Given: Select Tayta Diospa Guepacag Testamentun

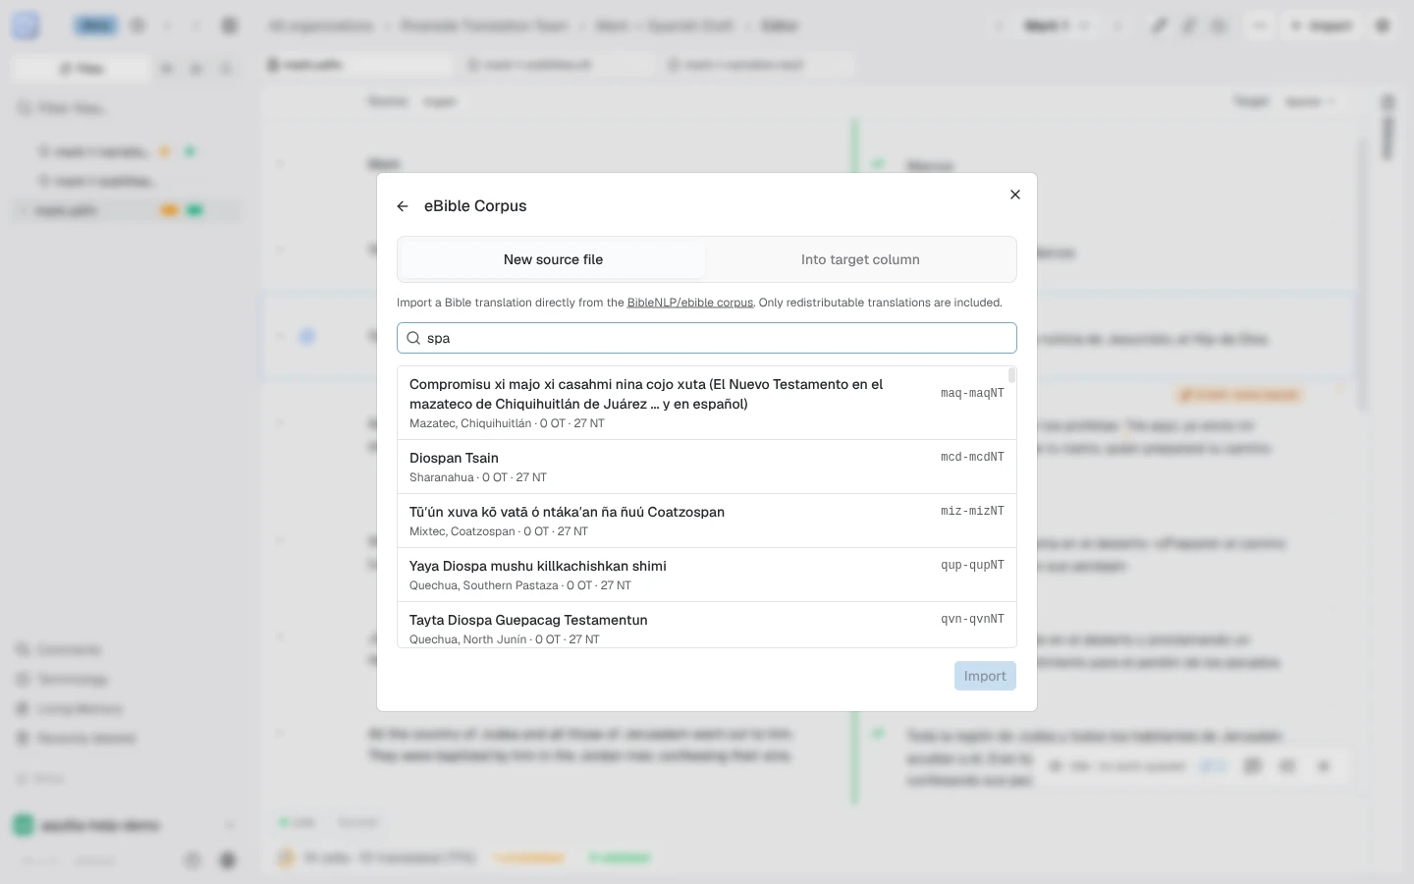Looking at the screenshot, I should pyautogui.click(x=707, y=625).
